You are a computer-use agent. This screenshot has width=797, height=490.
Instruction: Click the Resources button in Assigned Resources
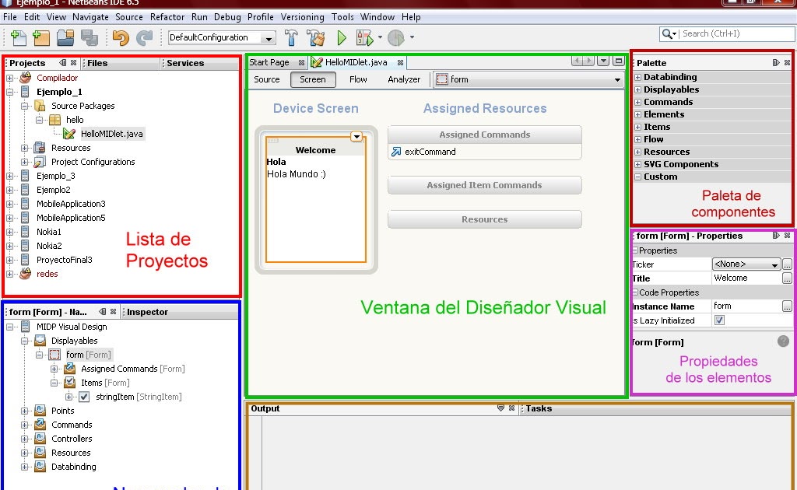[484, 219]
